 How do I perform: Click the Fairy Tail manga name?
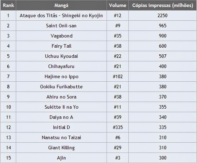coord(62,46)
